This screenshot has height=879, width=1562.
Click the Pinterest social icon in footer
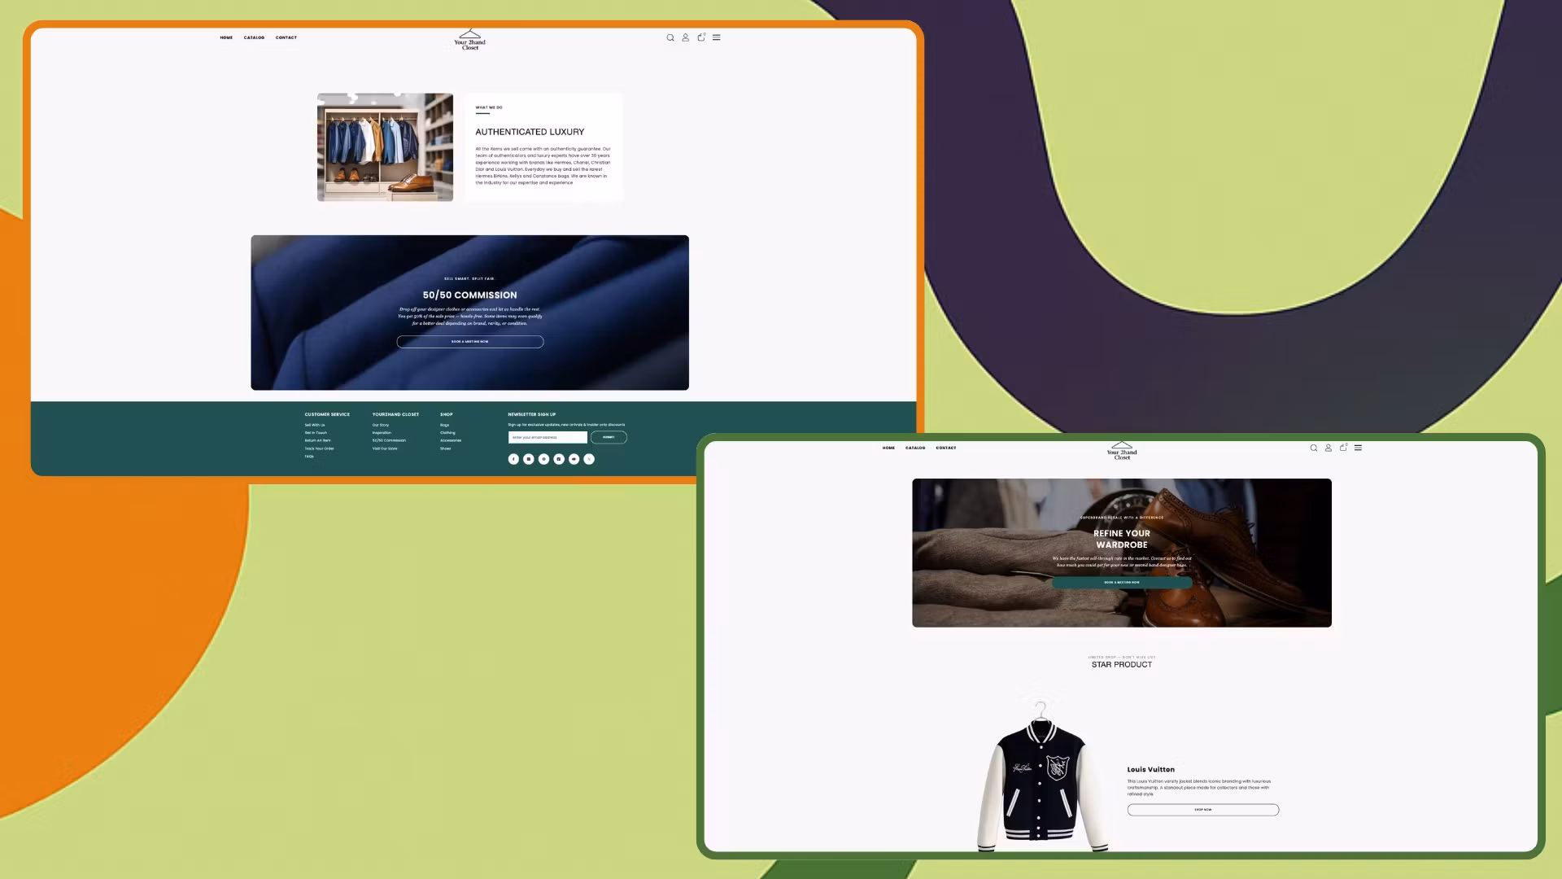[543, 459]
